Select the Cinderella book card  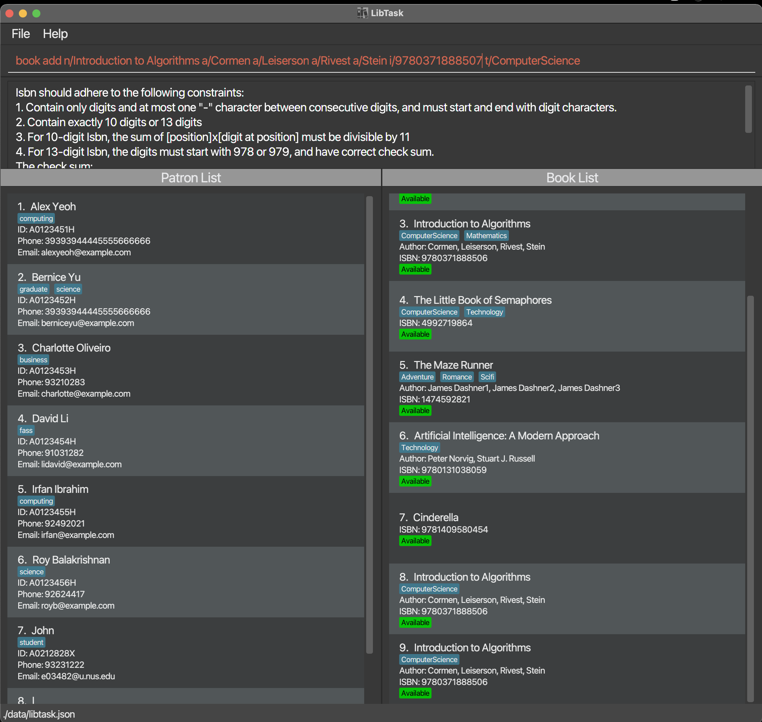[x=566, y=528]
